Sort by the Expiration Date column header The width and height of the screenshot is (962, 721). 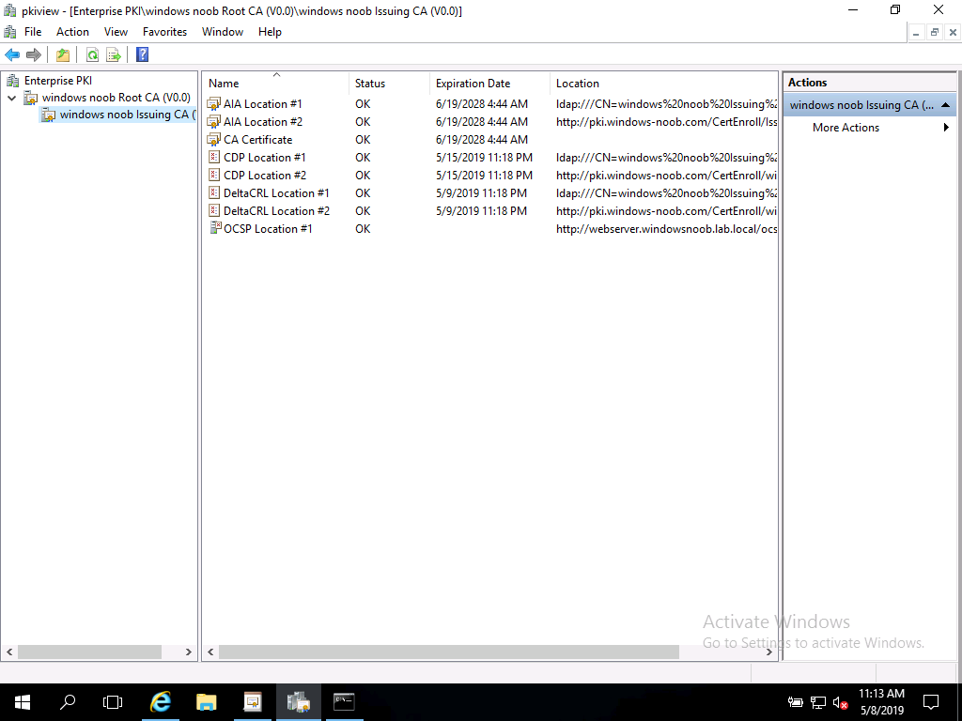490,84
